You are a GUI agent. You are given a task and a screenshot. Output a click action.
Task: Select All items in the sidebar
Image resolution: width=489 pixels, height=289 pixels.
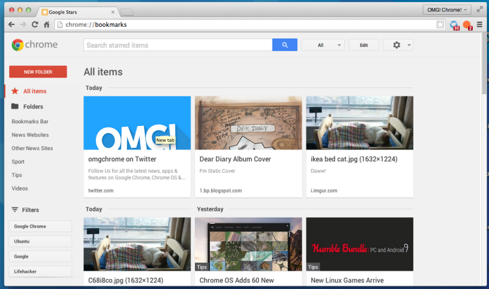pos(35,91)
